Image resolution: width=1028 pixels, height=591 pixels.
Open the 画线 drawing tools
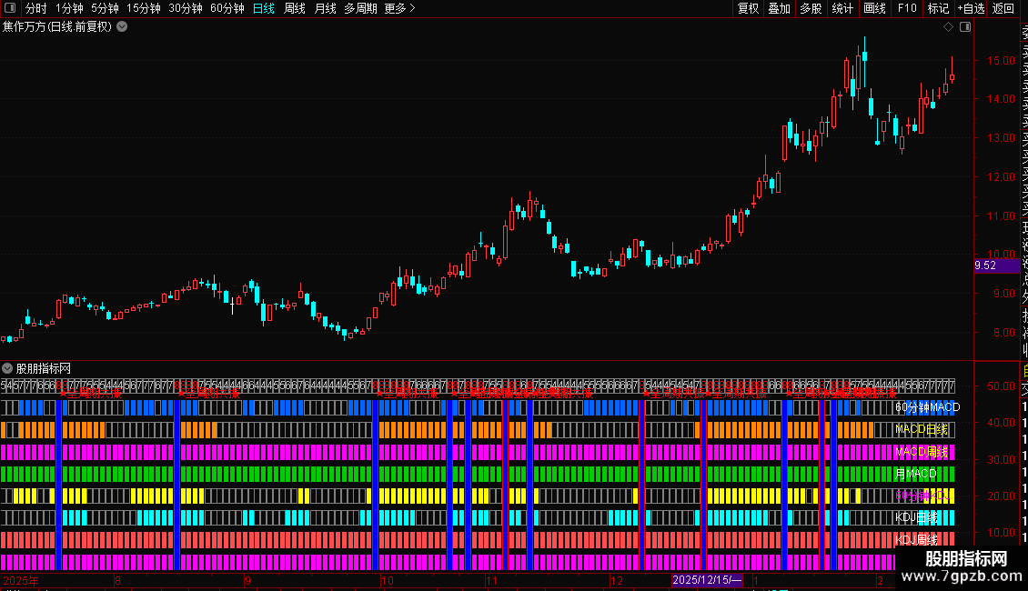pyautogui.click(x=874, y=8)
